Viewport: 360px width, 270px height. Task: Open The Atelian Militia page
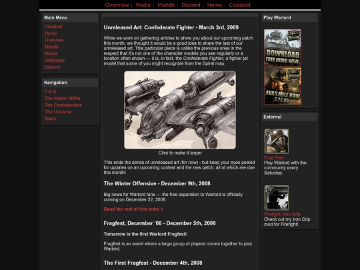(63, 98)
